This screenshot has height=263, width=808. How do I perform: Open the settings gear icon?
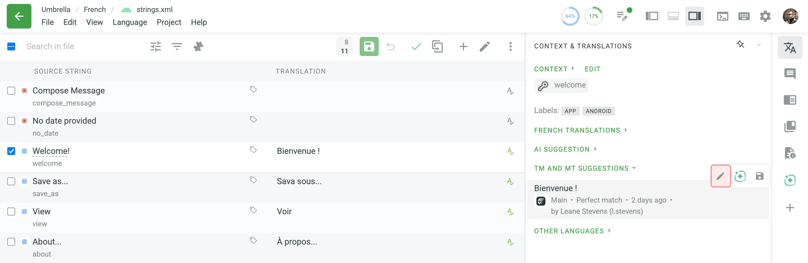click(765, 16)
